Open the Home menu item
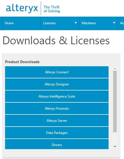 22,23
